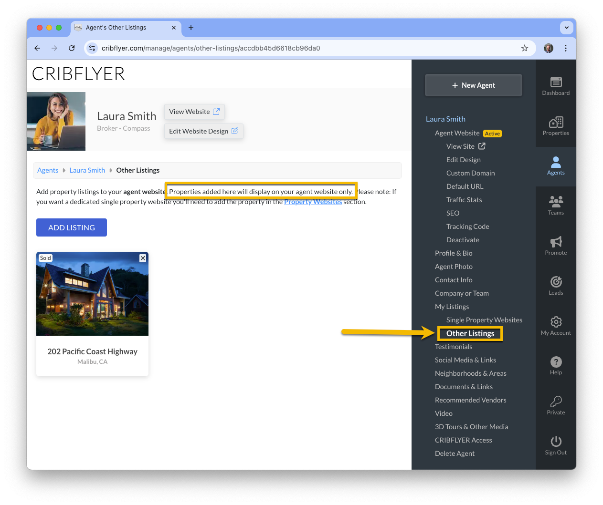Go to Agents breadcrumb link
The width and height of the screenshot is (603, 505).
click(x=48, y=170)
